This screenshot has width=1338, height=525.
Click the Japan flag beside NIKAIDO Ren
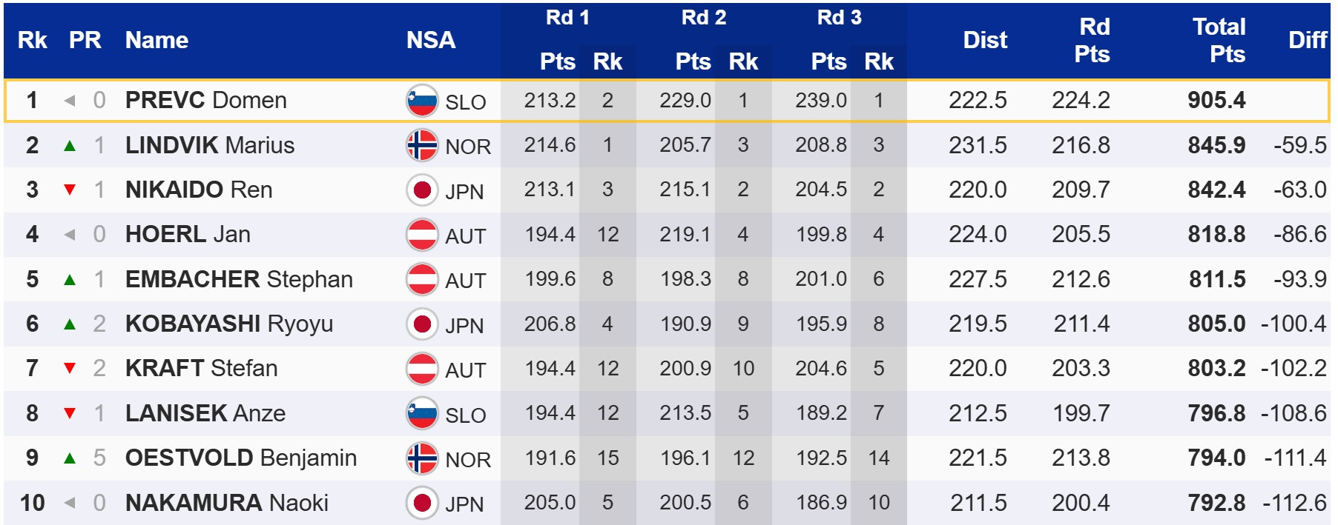[x=422, y=190]
